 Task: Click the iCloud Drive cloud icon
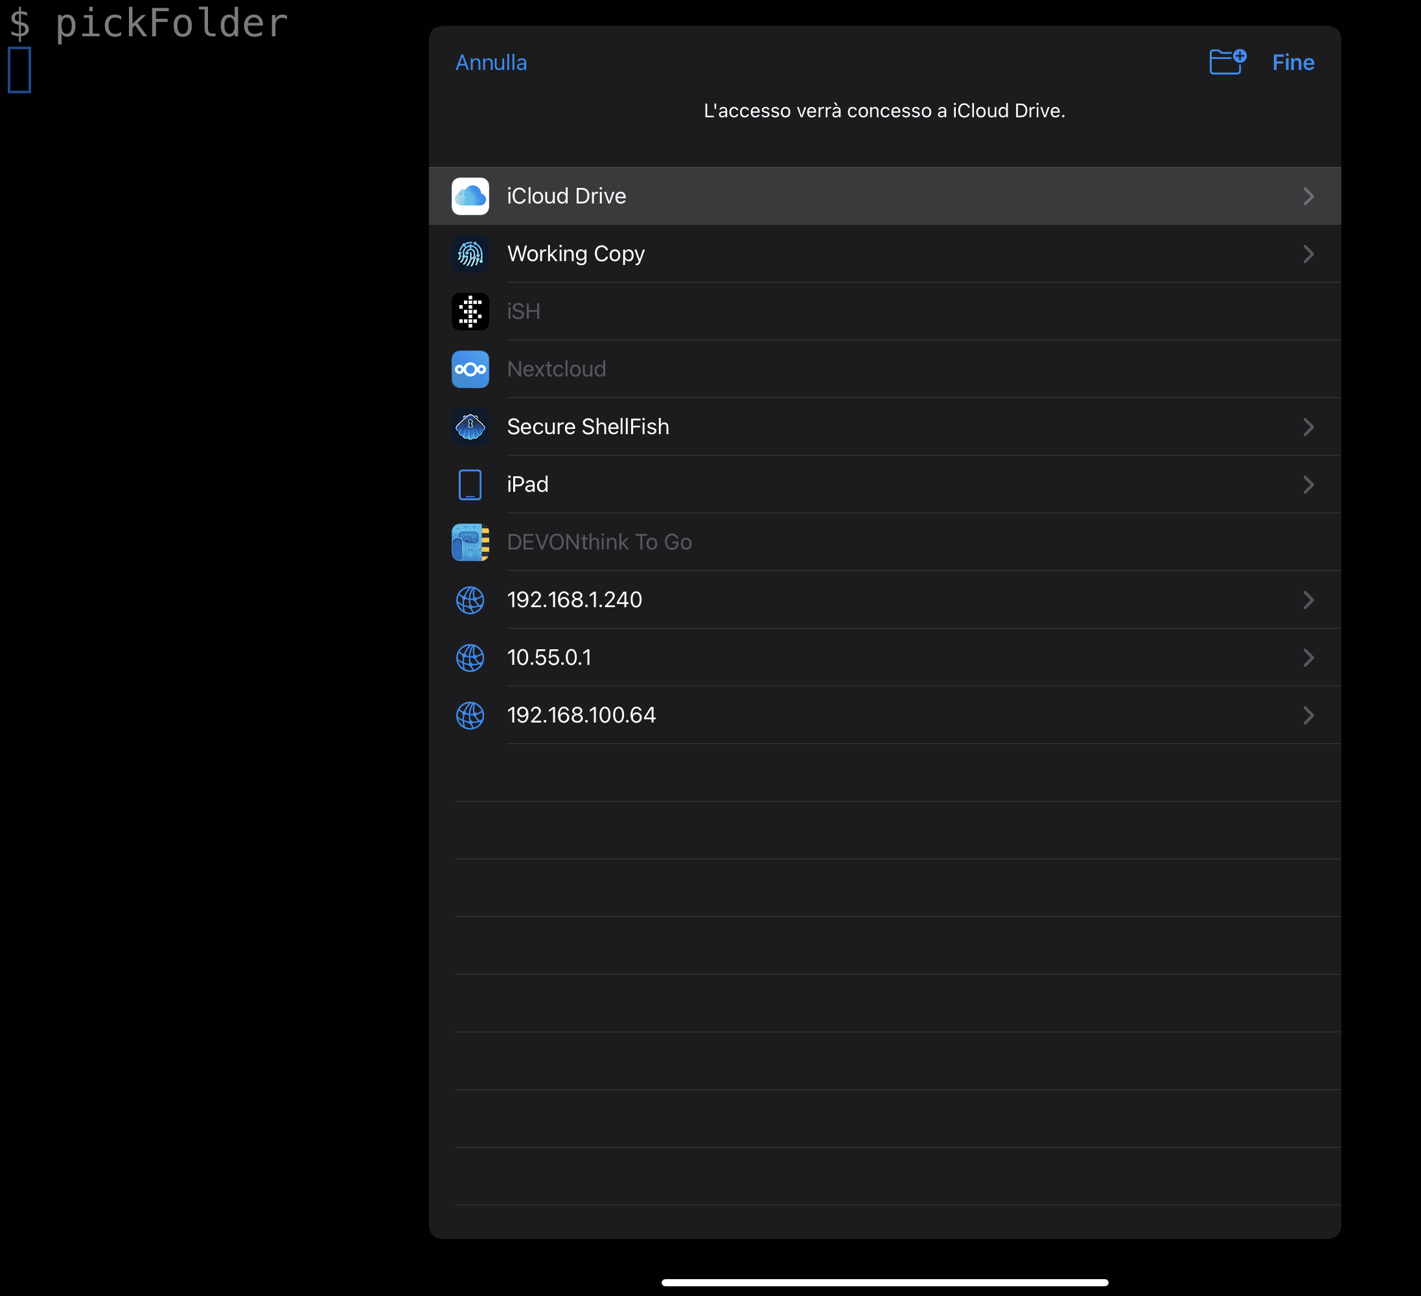click(470, 196)
